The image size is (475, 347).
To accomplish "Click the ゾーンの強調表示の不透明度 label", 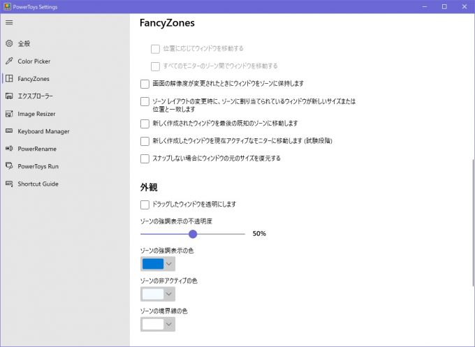I will [x=176, y=221].
